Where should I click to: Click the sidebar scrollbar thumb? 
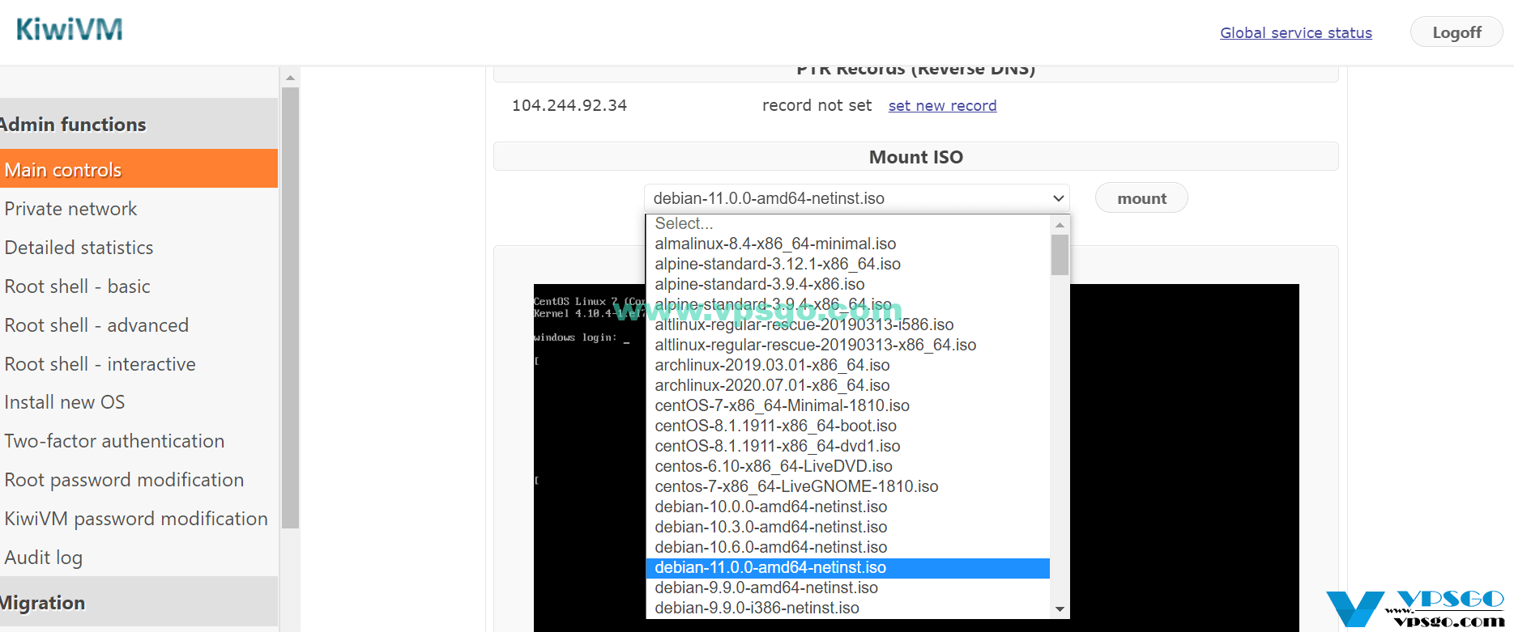pyautogui.click(x=290, y=308)
